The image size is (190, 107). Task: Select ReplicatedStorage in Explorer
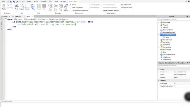(169, 32)
